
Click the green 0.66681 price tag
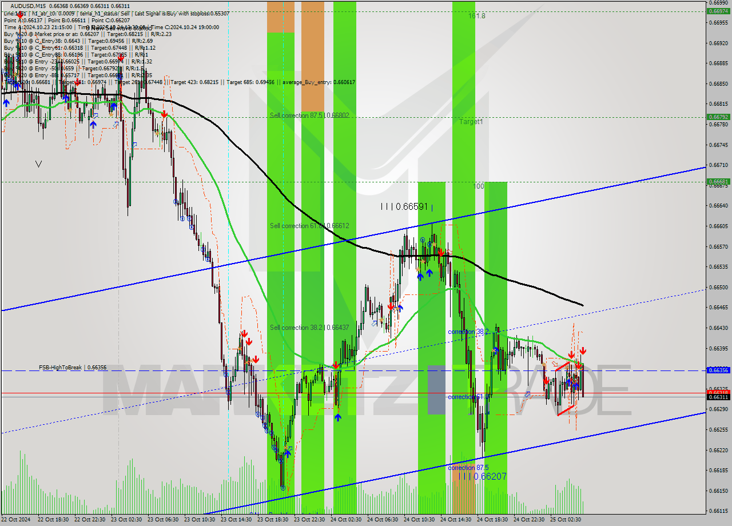point(718,181)
